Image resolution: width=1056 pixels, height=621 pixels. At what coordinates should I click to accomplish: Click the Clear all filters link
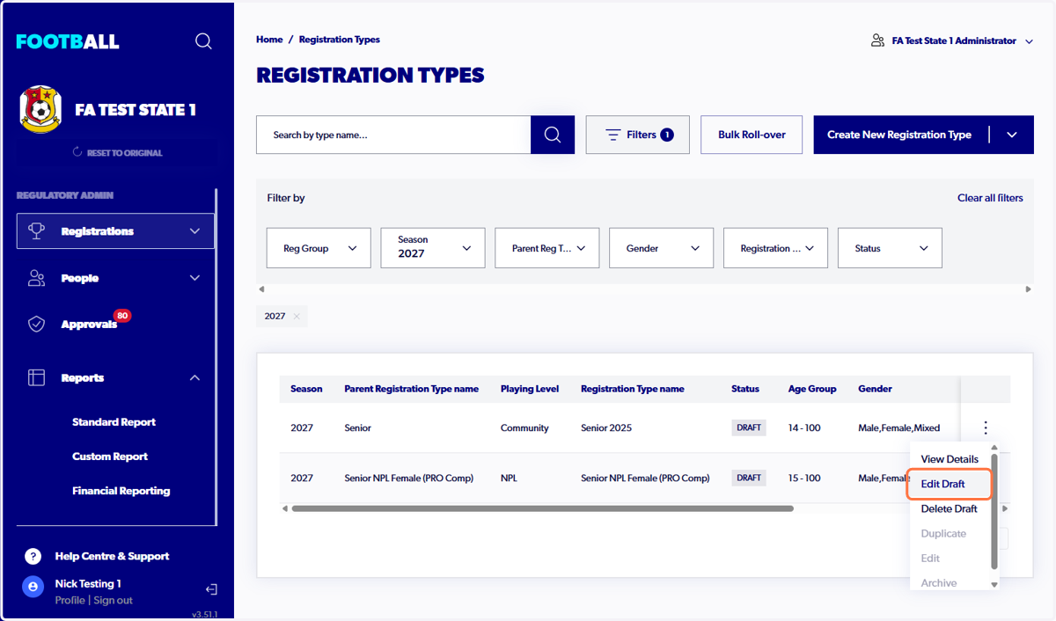(x=990, y=198)
